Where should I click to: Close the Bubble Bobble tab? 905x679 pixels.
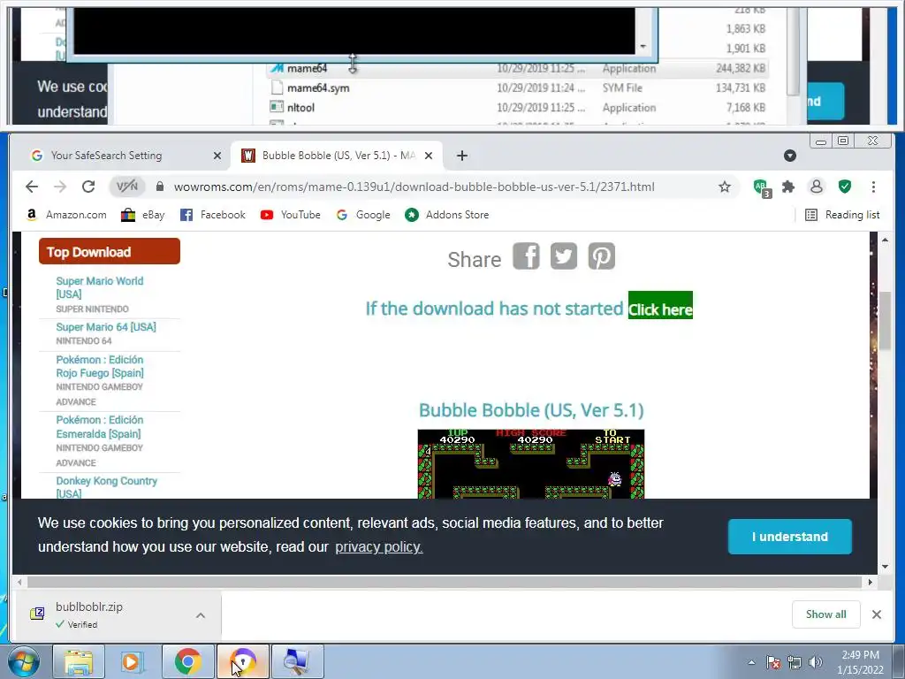[x=429, y=156]
